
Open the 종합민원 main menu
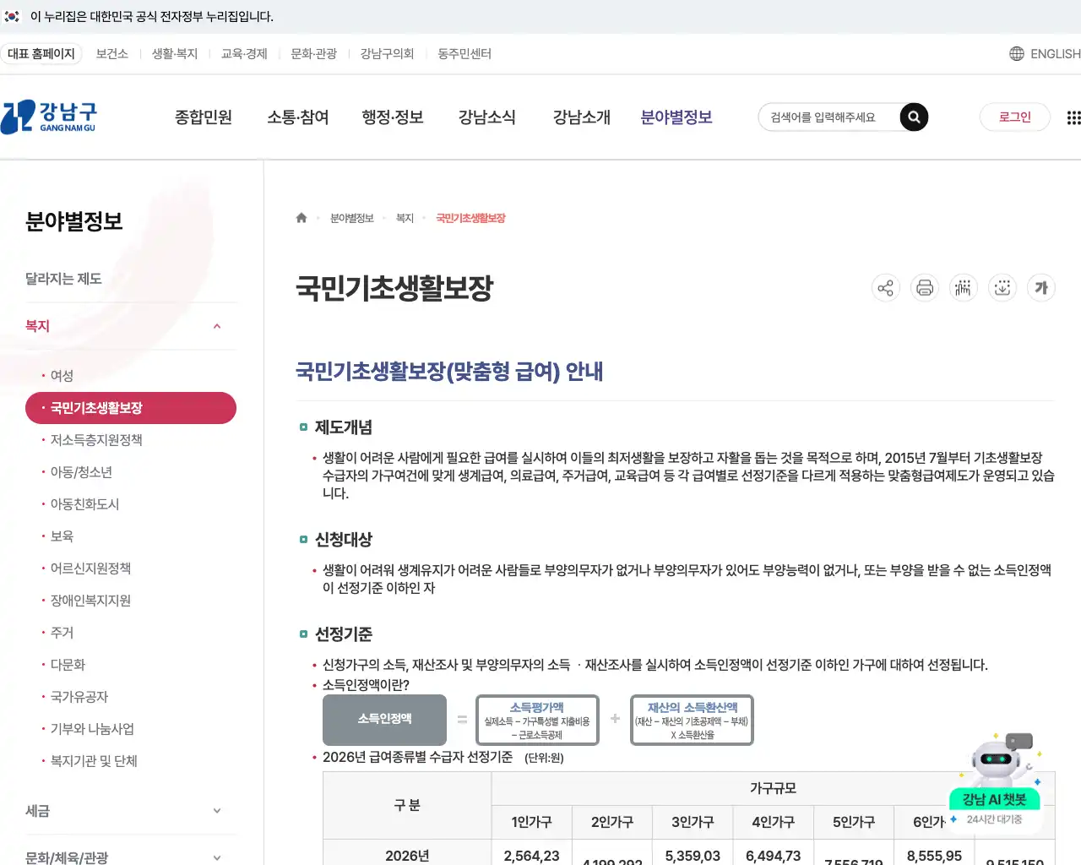(204, 117)
